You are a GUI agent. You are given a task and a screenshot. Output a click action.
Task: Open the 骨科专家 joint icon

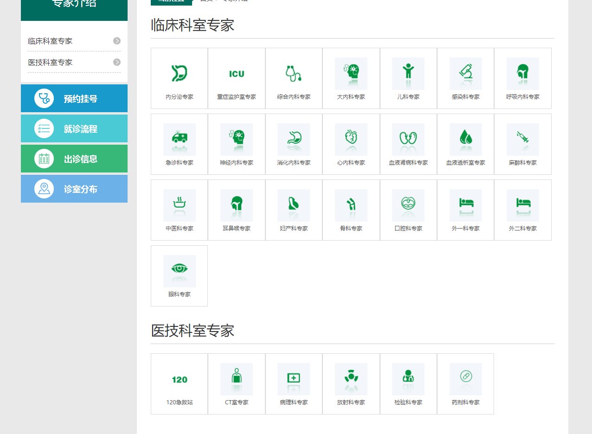[351, 205]
